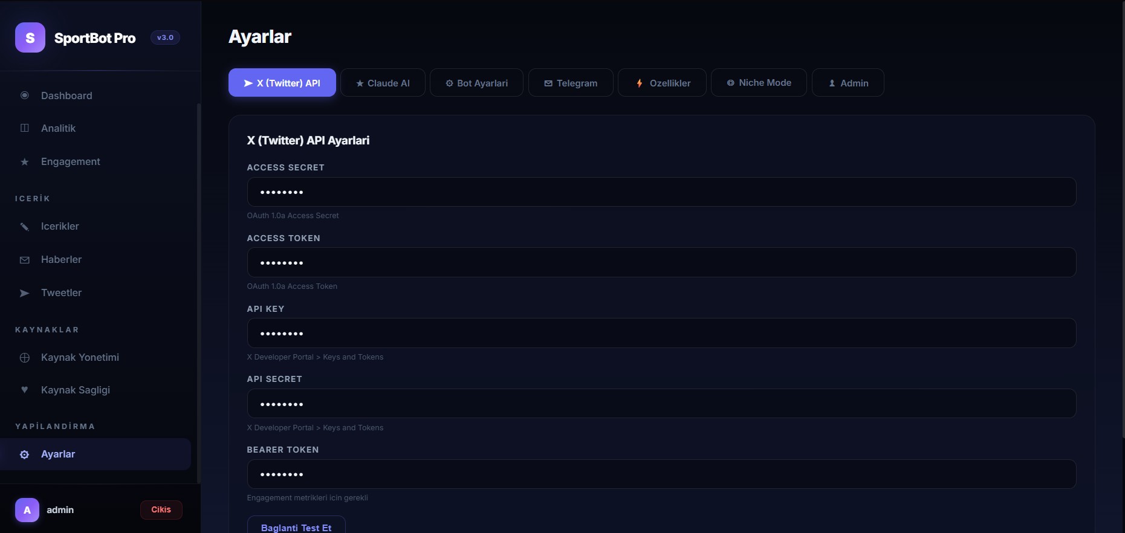1125x533 pixels.
Task: Click the Ayarlar gear icon in sidebar
Action: (25, 454)
